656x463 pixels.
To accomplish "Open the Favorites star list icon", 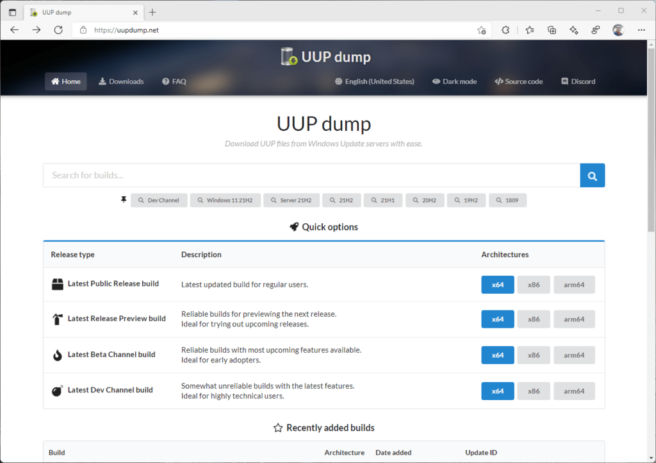I will click(x=530, y=29).
